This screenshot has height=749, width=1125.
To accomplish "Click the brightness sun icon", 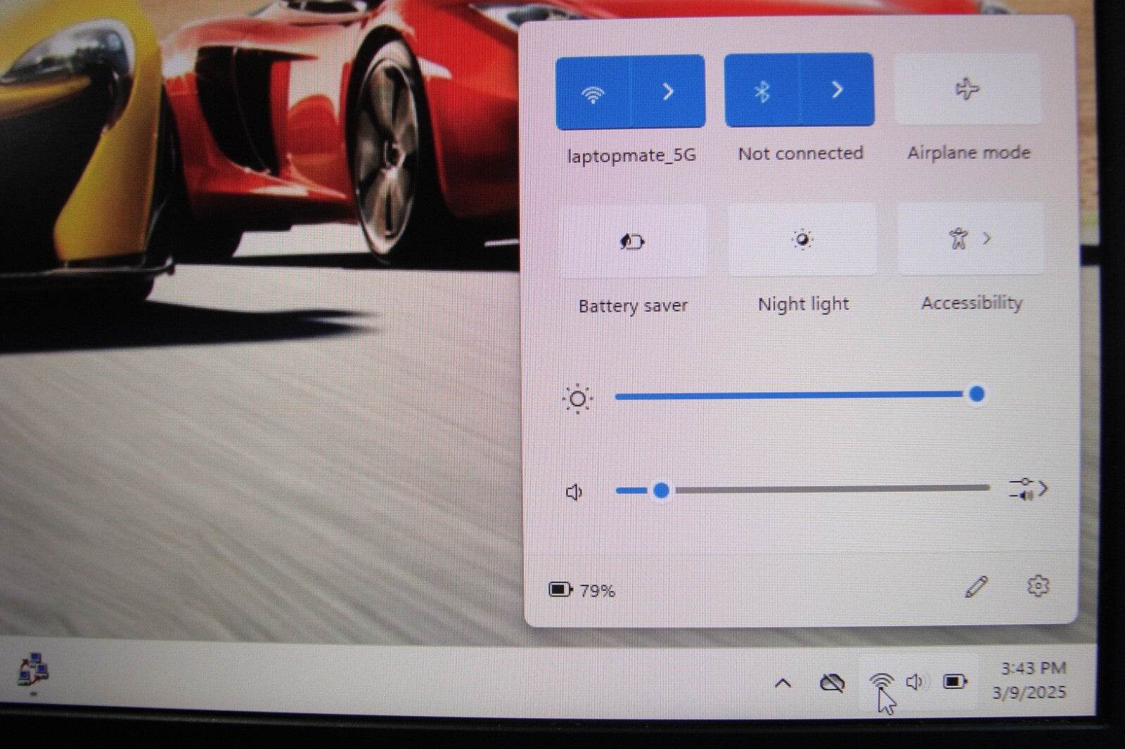I will point(577,399).
